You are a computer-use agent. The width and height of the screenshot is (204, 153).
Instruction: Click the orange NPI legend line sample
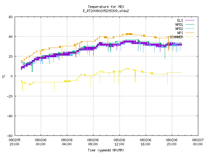coord(190,33)
